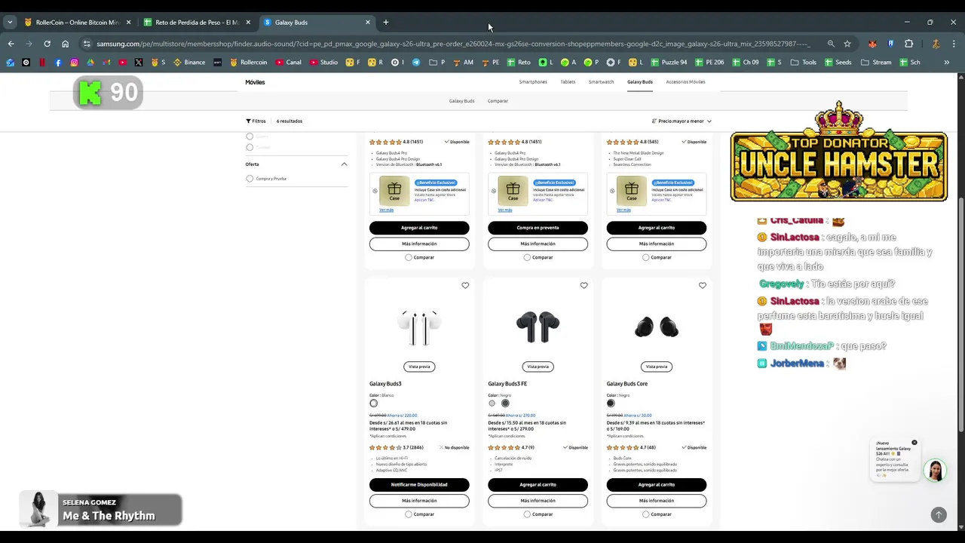The width and height of the screenshot is (965, 543).
Task: Open the Seeds bookmark
Action: point(838,62)
